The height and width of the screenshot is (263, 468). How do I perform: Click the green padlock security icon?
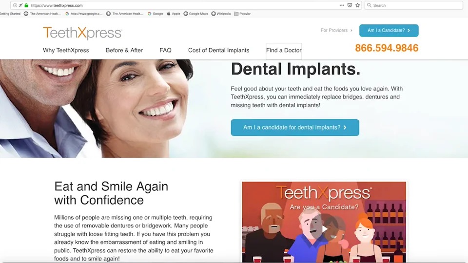pos(26,5)
